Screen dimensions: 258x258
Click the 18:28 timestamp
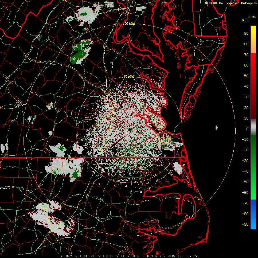192,256
